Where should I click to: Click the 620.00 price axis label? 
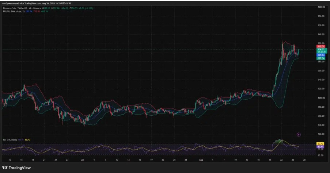pos(321,89)
